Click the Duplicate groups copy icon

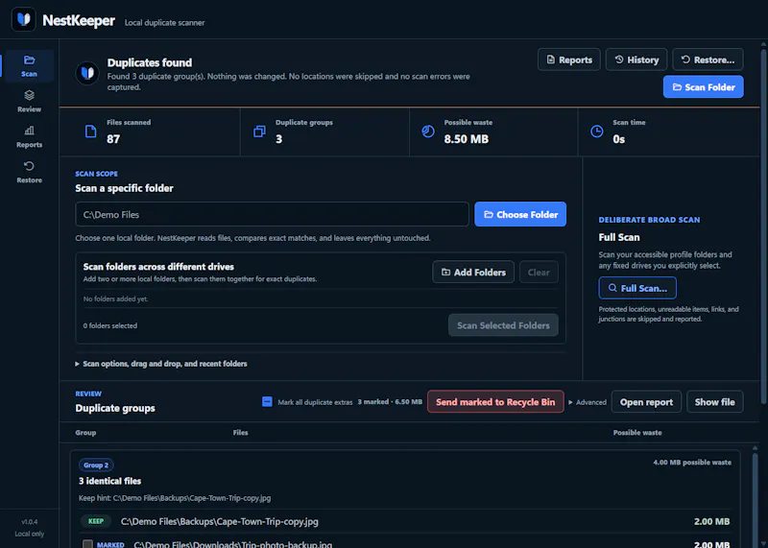coord(259,131)
